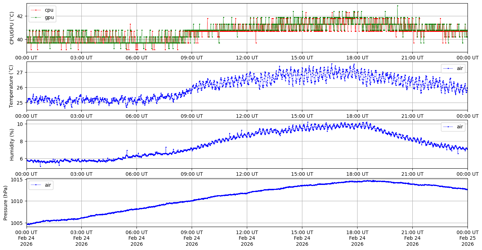Click the 42 tick on CPU/GPU axis
The image size is (482, 250).
click(x=20, y=16)
